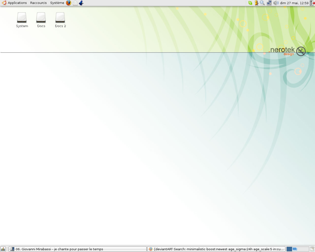This screenshot has width=315, height=252.
Task: Switch to the first workspace
Action: tap(289, 249)
